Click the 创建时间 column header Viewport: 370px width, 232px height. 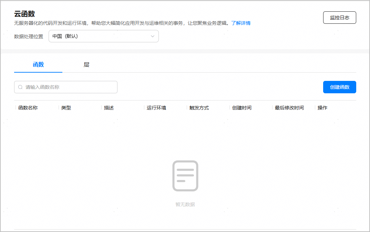click(x=242, y=108)
